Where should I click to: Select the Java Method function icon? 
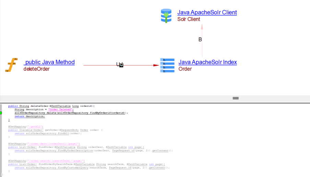point(11,65)
